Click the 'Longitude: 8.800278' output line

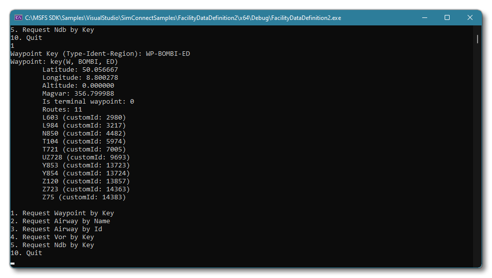(x=80, y=78)
